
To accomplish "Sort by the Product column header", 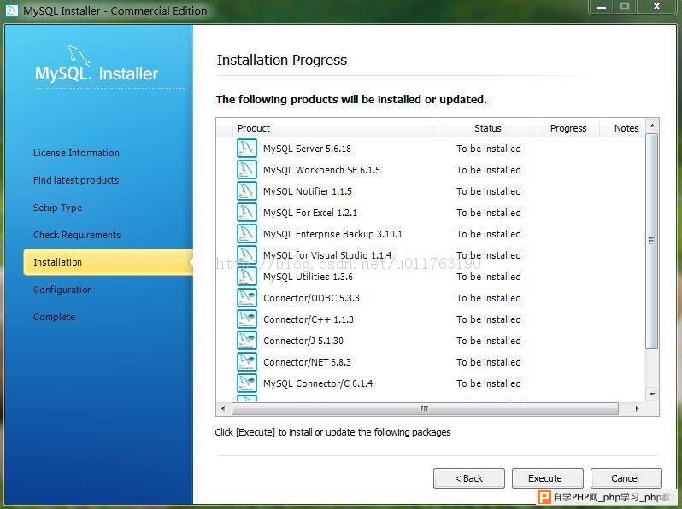I will click(335, 128).
